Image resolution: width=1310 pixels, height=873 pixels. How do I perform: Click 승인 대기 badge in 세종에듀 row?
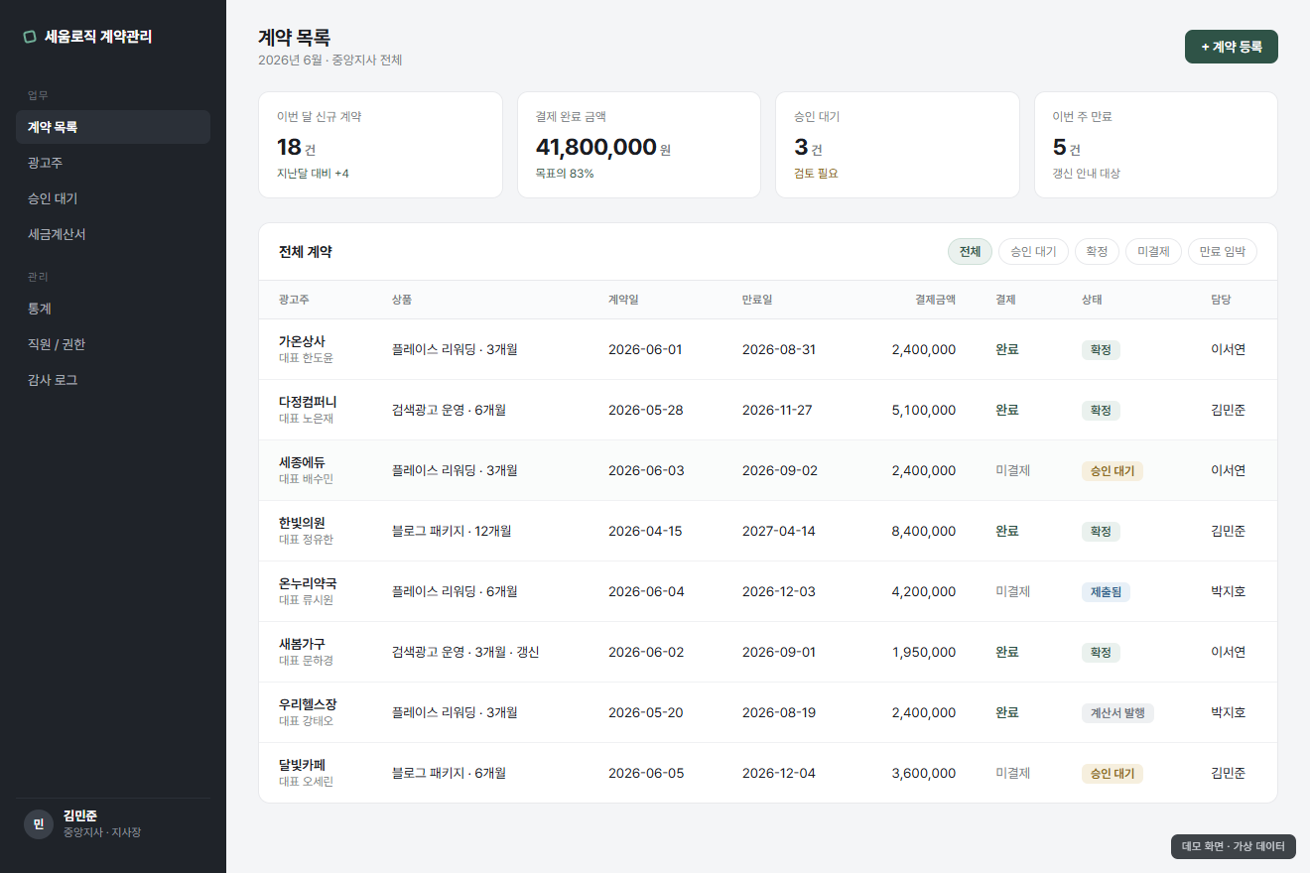[1113, 471]
